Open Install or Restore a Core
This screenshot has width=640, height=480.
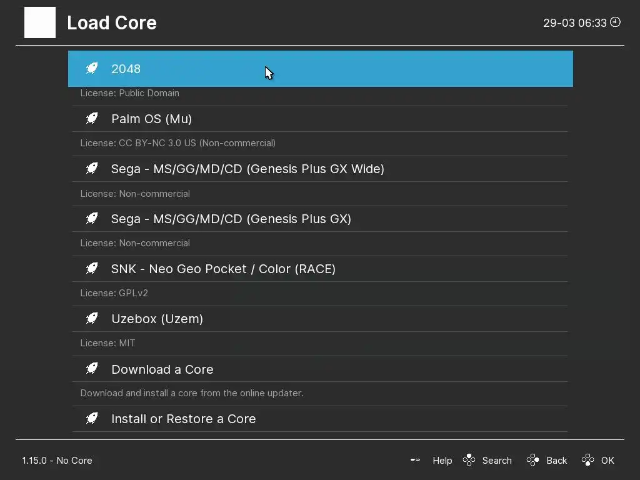184,419
